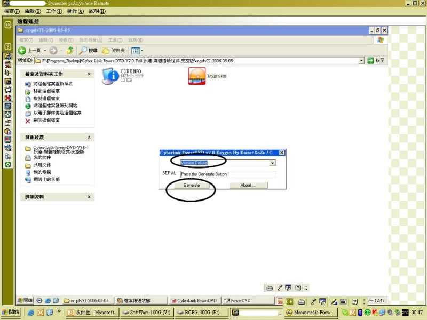Switch to Macromedia Firew... taskbar button
The width and height of the screenshot is (427, 320).
[x=311, y=313]
